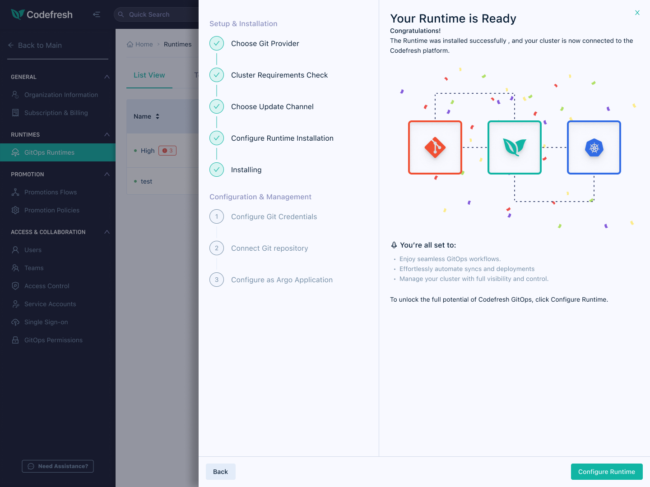Open the Service Accounts sidebar item
Viewport: 650px width, 487px height.
click(x=58, y=304)
